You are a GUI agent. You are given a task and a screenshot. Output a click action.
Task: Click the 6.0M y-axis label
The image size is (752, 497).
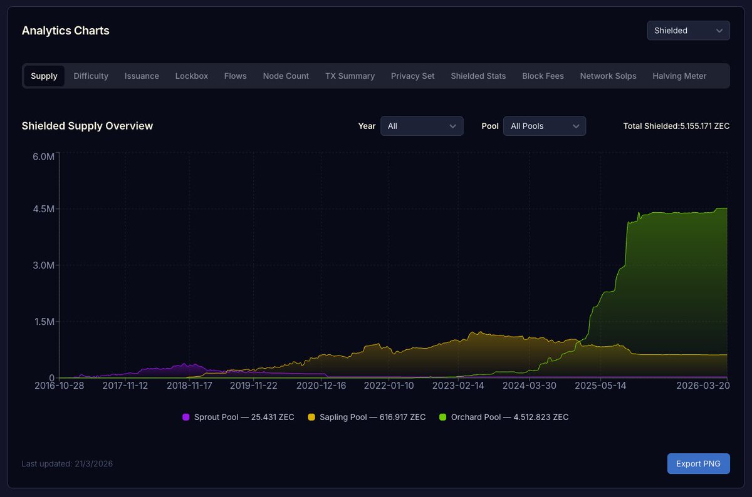pos(43,156)
